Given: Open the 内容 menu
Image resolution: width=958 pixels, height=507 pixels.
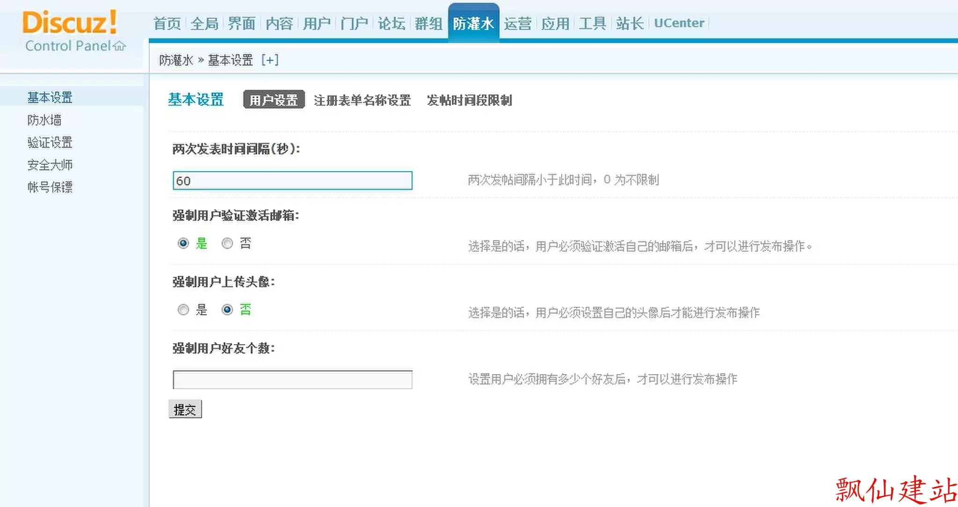Looking at the screenshot, I should [279, 23].
